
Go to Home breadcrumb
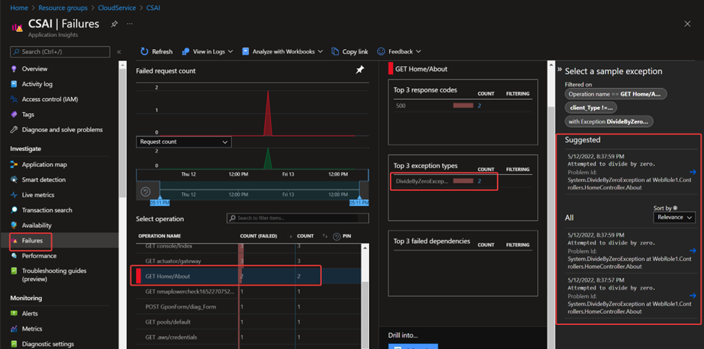pos(19,8)
